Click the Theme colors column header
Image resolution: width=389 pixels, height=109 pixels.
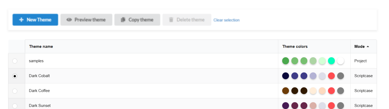[295, 47]
